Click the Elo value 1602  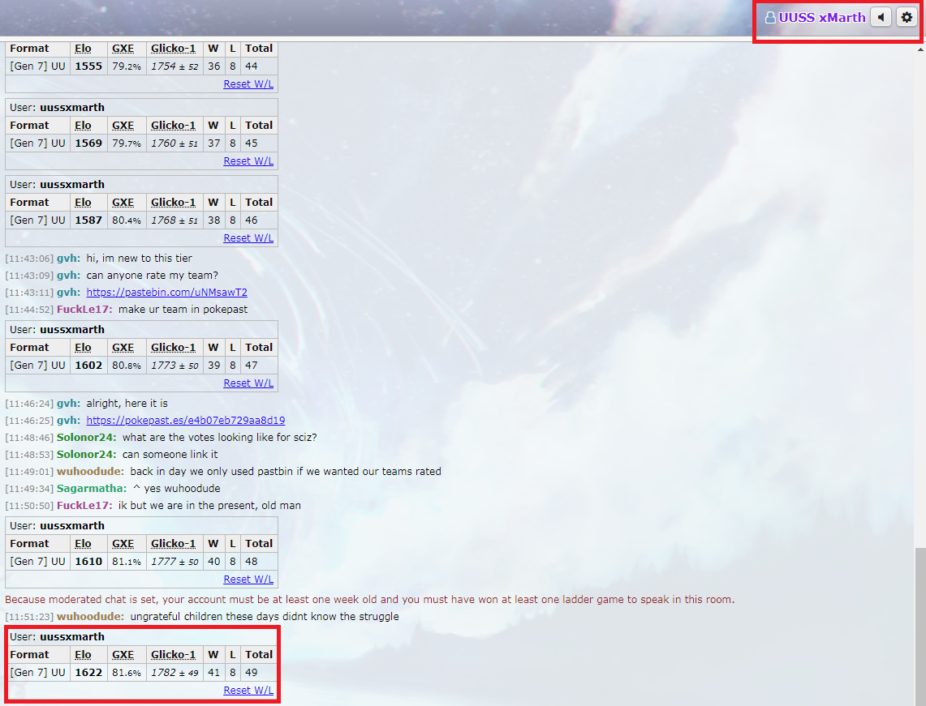point(88,365)
